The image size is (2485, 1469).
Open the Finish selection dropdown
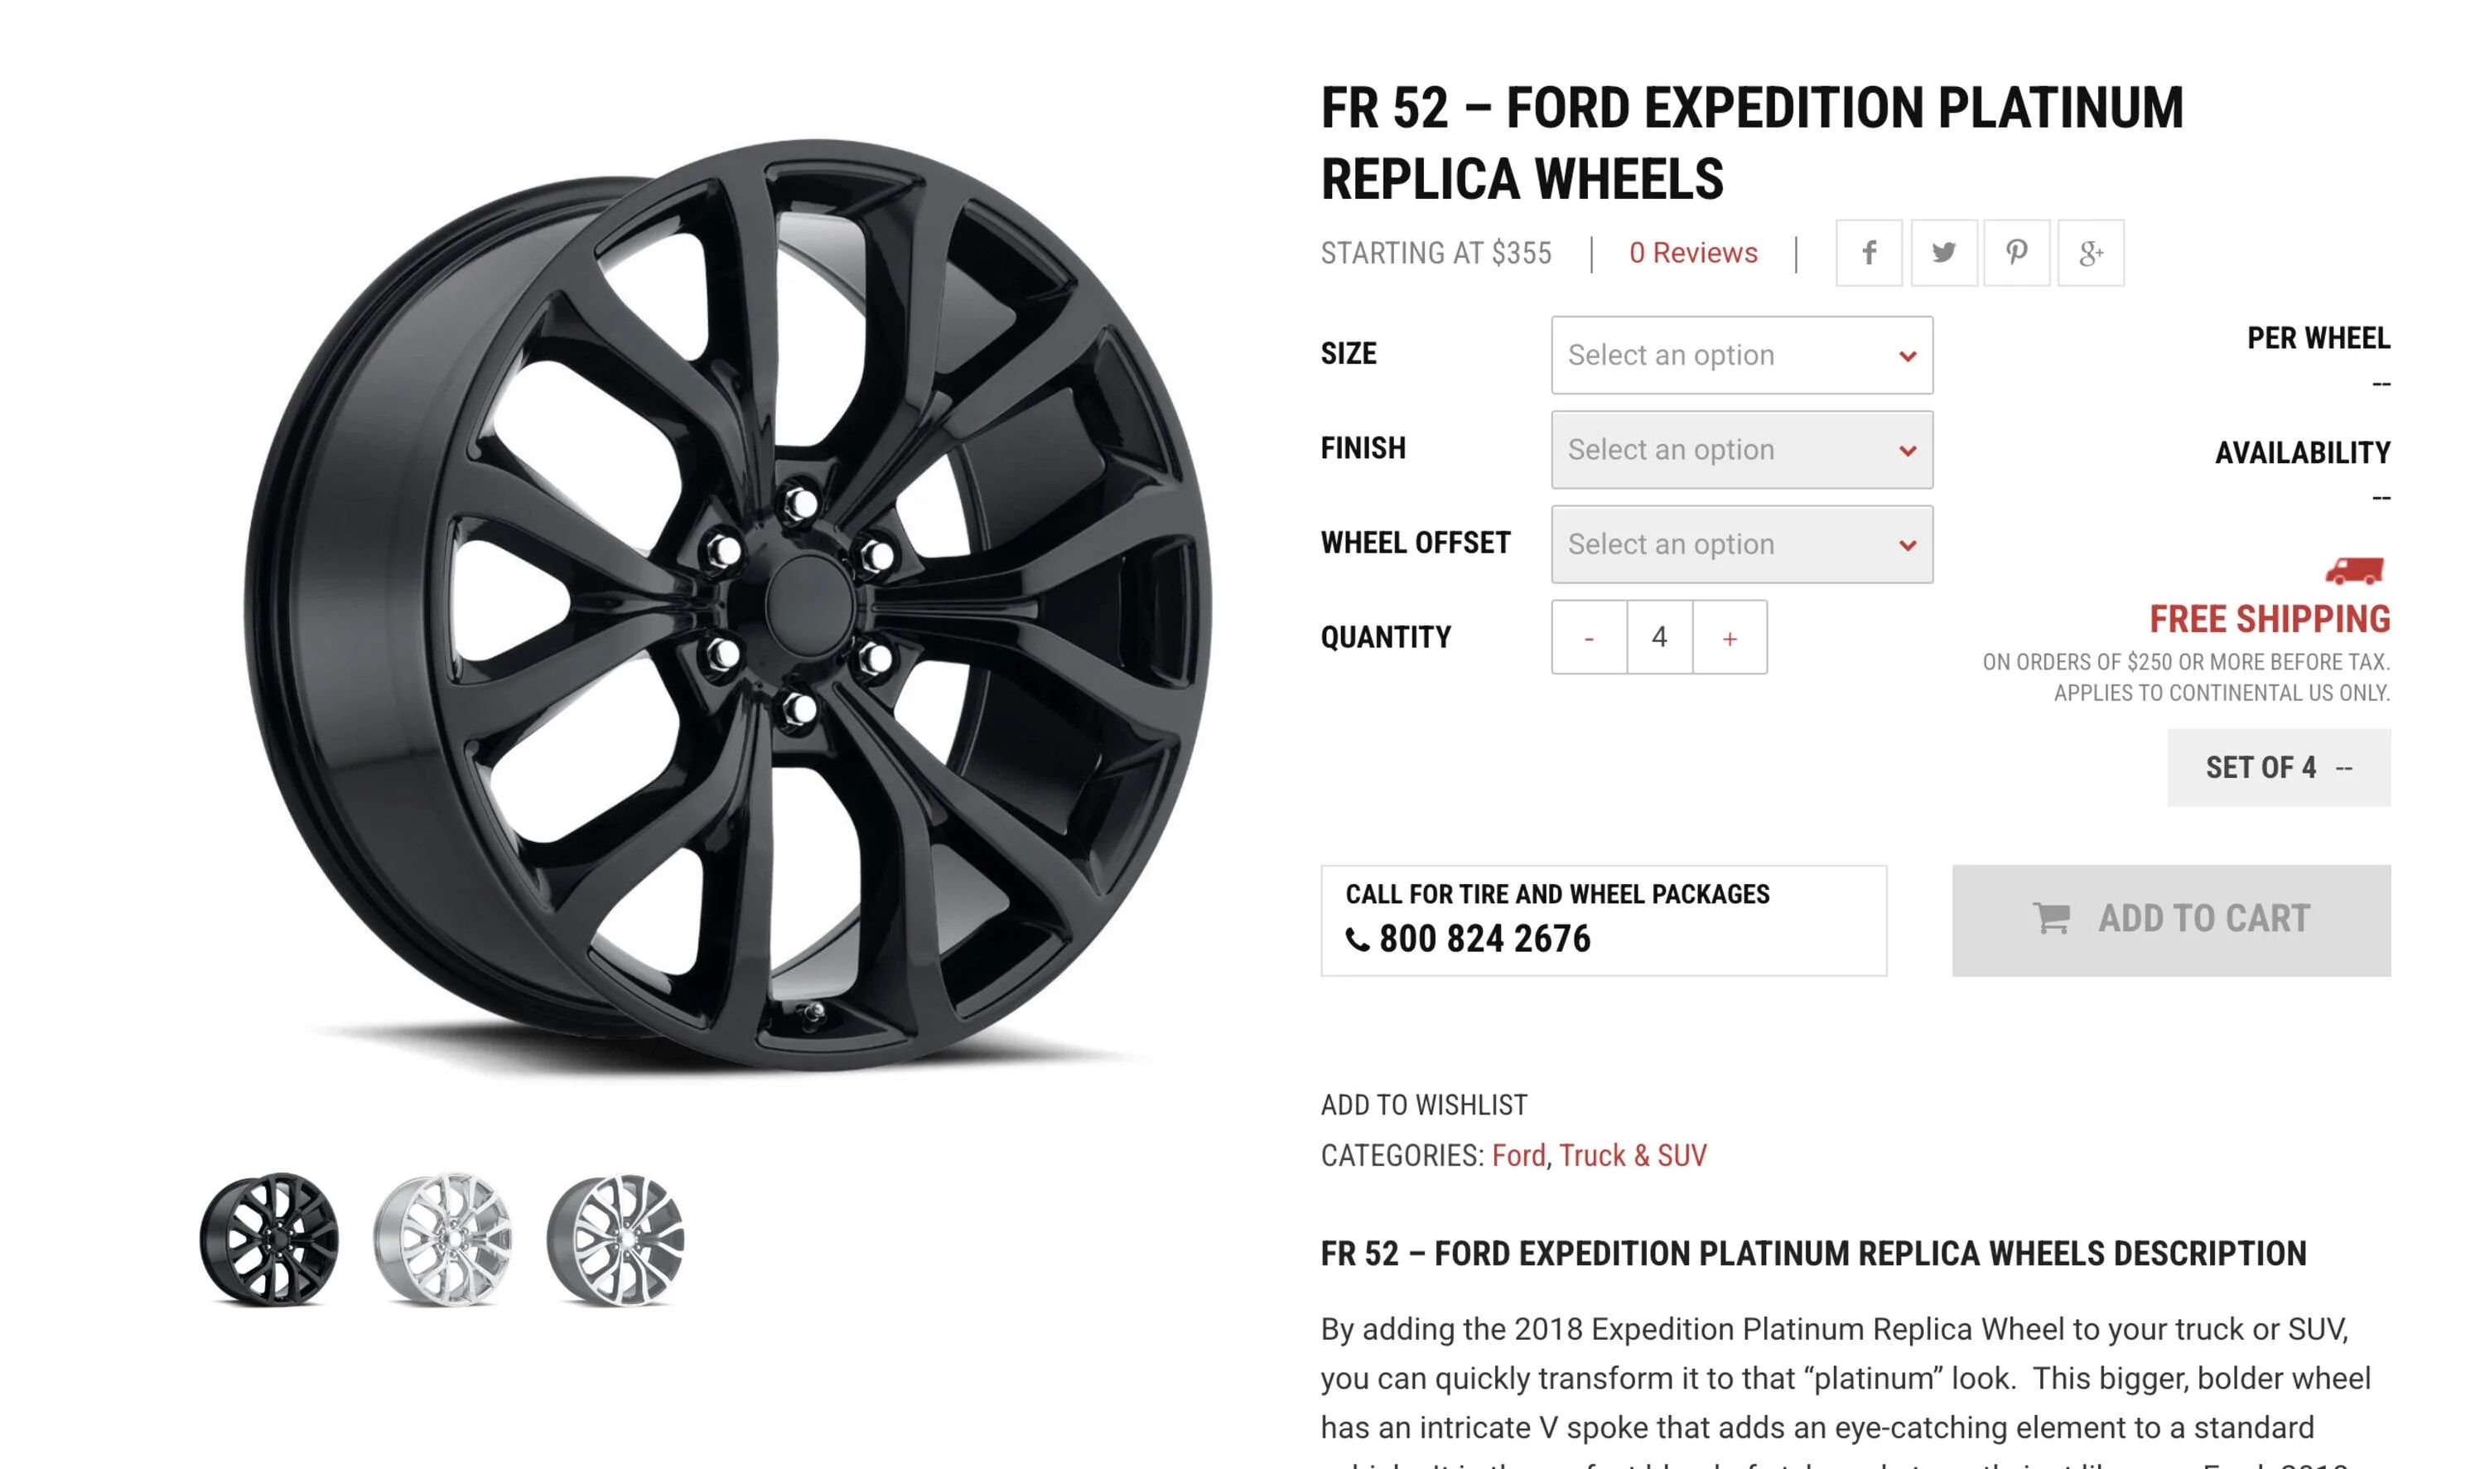[1741, 449]
